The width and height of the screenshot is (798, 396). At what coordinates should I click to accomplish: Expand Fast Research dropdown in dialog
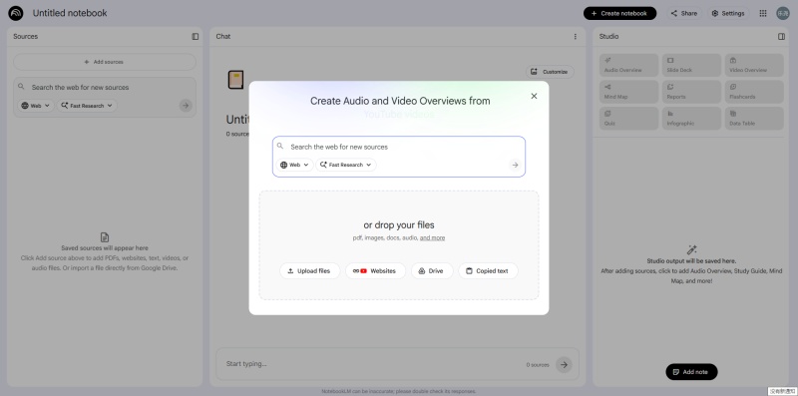point(346,165)
